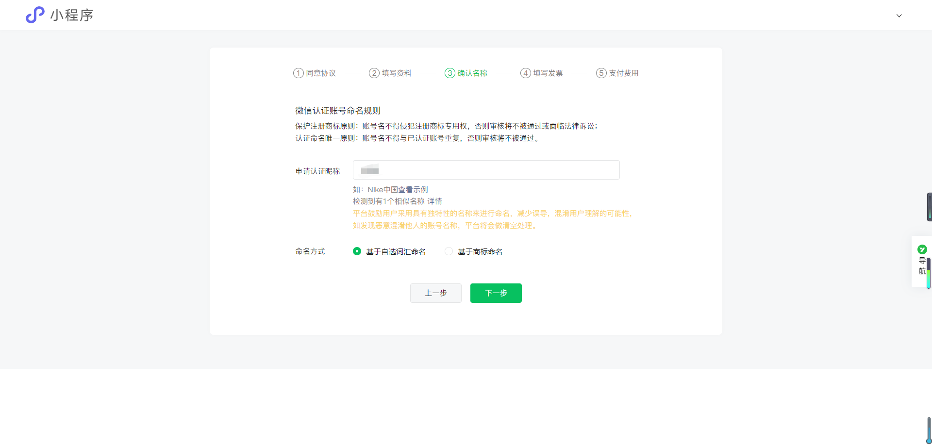The height and width of the screenshot is (446, 932).
Task: Click the step 5 circle for 支付费用
Action: pyautogui.click(x=601, y=73)
